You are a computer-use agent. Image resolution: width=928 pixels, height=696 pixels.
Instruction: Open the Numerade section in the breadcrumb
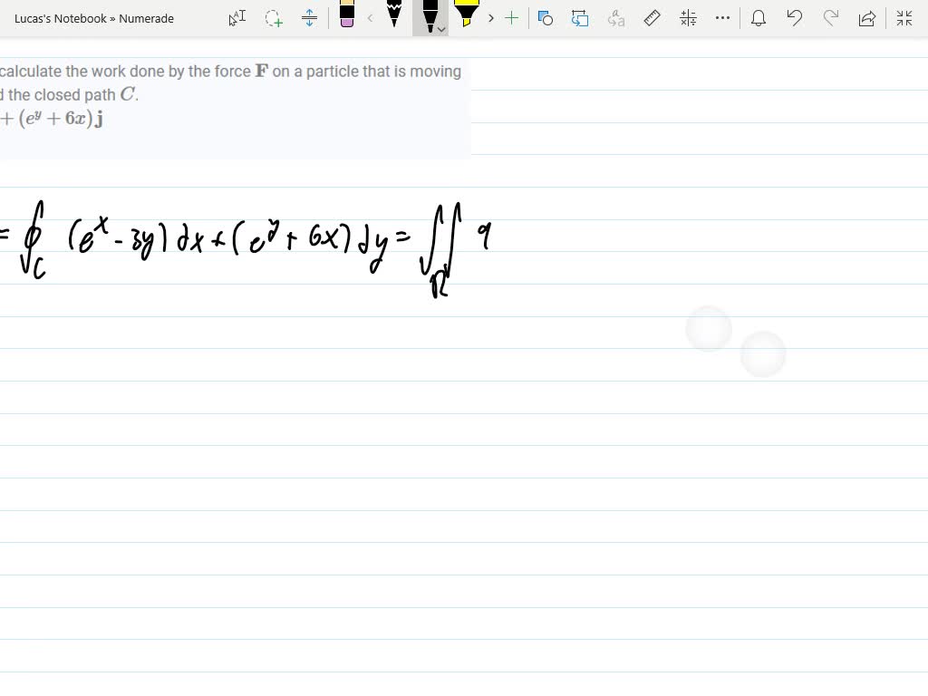point(145,18)
